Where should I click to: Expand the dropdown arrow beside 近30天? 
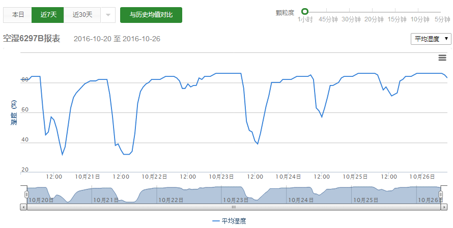pos(108,15)
